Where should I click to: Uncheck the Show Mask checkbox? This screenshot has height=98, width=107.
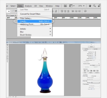(x=83, y=81)
